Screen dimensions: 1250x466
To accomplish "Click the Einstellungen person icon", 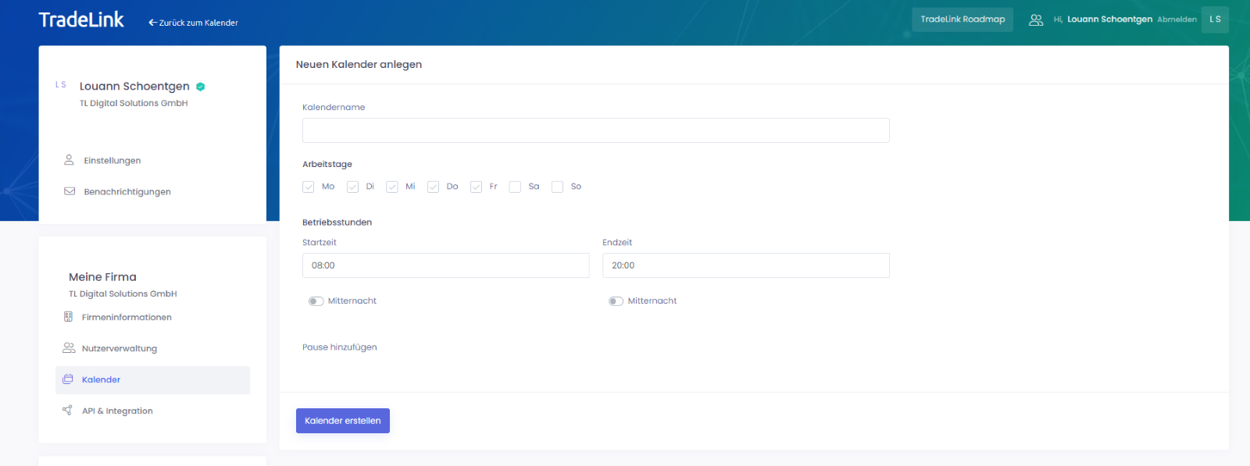I will pos(69,160).
